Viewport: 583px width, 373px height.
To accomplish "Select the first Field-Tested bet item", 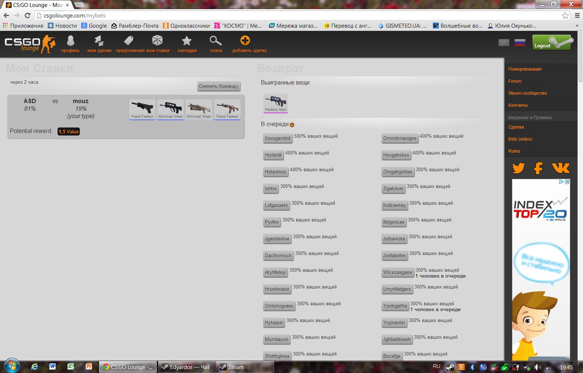I will pyautogui.click(x=142, y=109).
